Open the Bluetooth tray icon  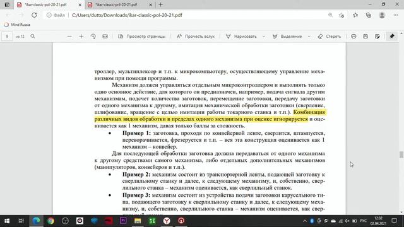tap(312, 221)
